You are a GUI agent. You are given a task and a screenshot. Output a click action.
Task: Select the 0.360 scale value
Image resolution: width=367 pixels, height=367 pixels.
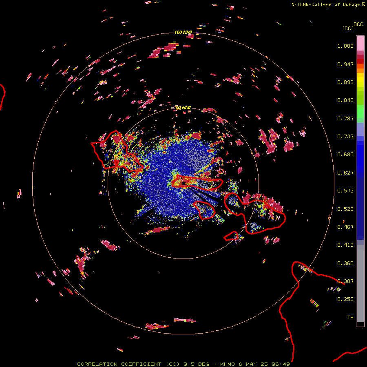pyautogui.click(x=345, y=263)
